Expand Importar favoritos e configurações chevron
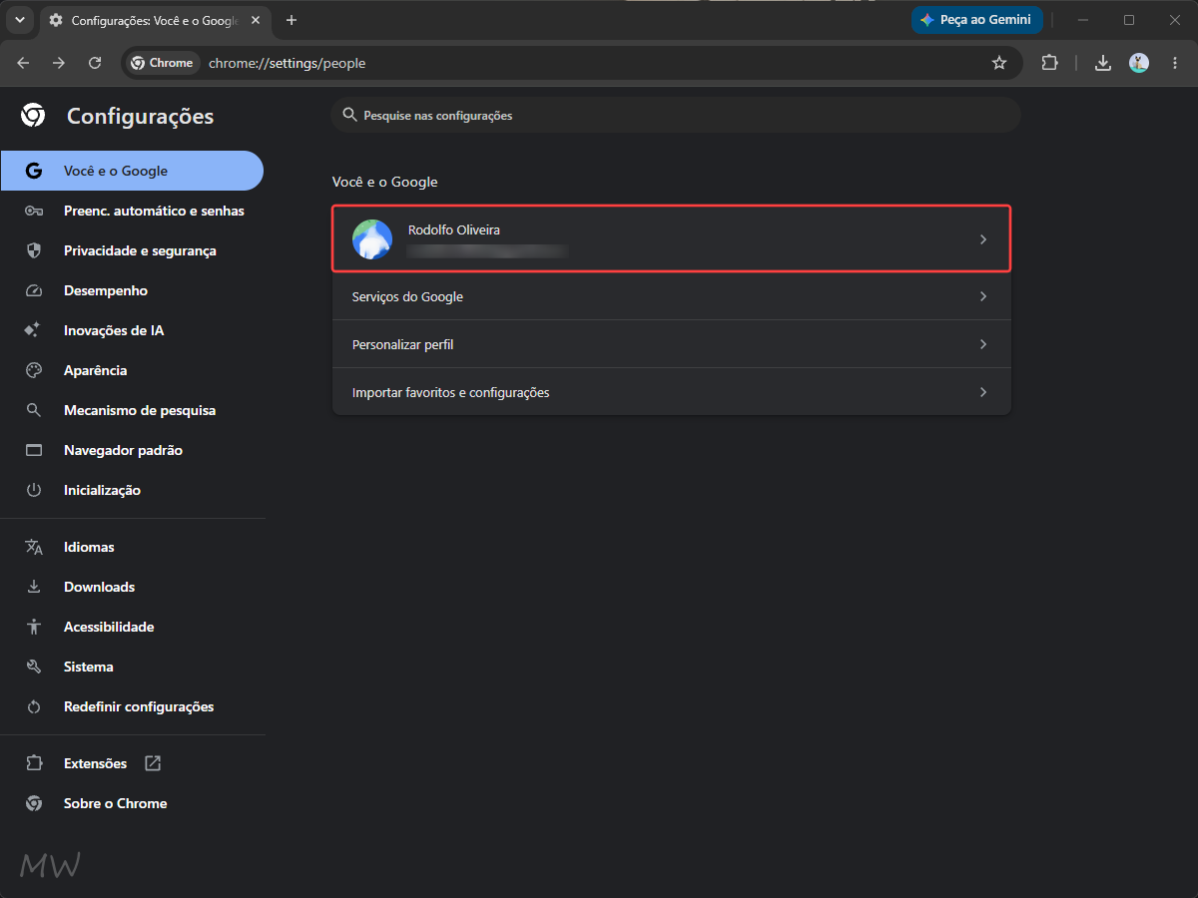This screenshot has height=898, width=1198. pyautogui.click(x=983, y=392)
